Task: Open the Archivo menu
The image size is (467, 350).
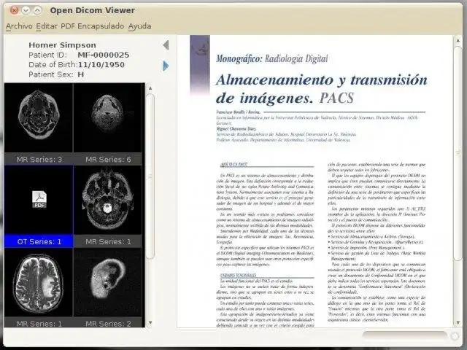Action: (x=19, y=26)
